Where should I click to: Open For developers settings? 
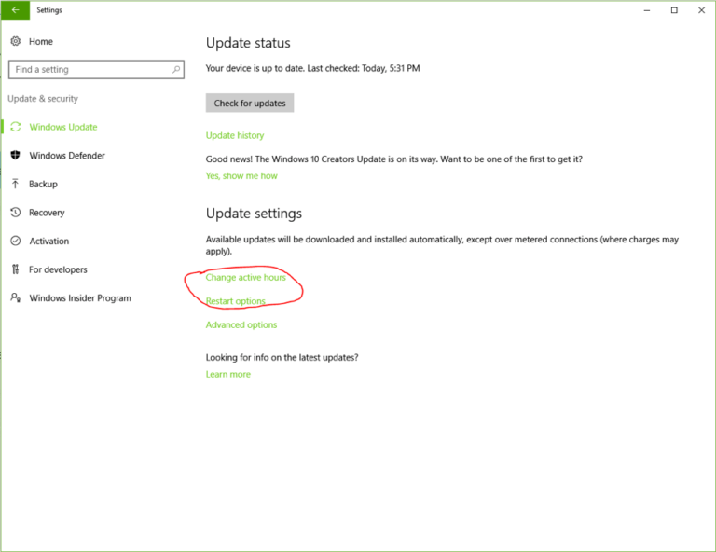pos(58,269)
